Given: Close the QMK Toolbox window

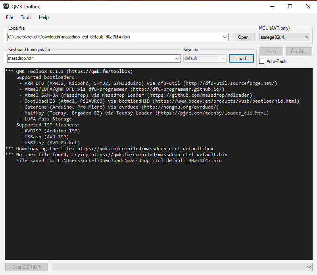Looking at the screenshot, I should coord(308,6).
